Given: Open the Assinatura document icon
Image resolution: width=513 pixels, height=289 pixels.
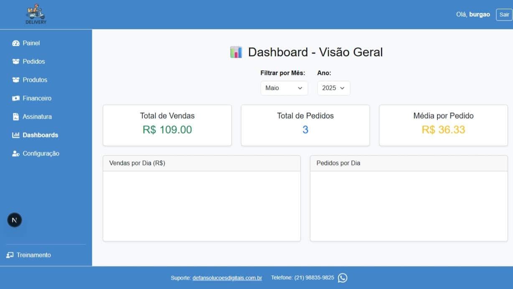Looking at the screenshot, I should click(15, 116).
